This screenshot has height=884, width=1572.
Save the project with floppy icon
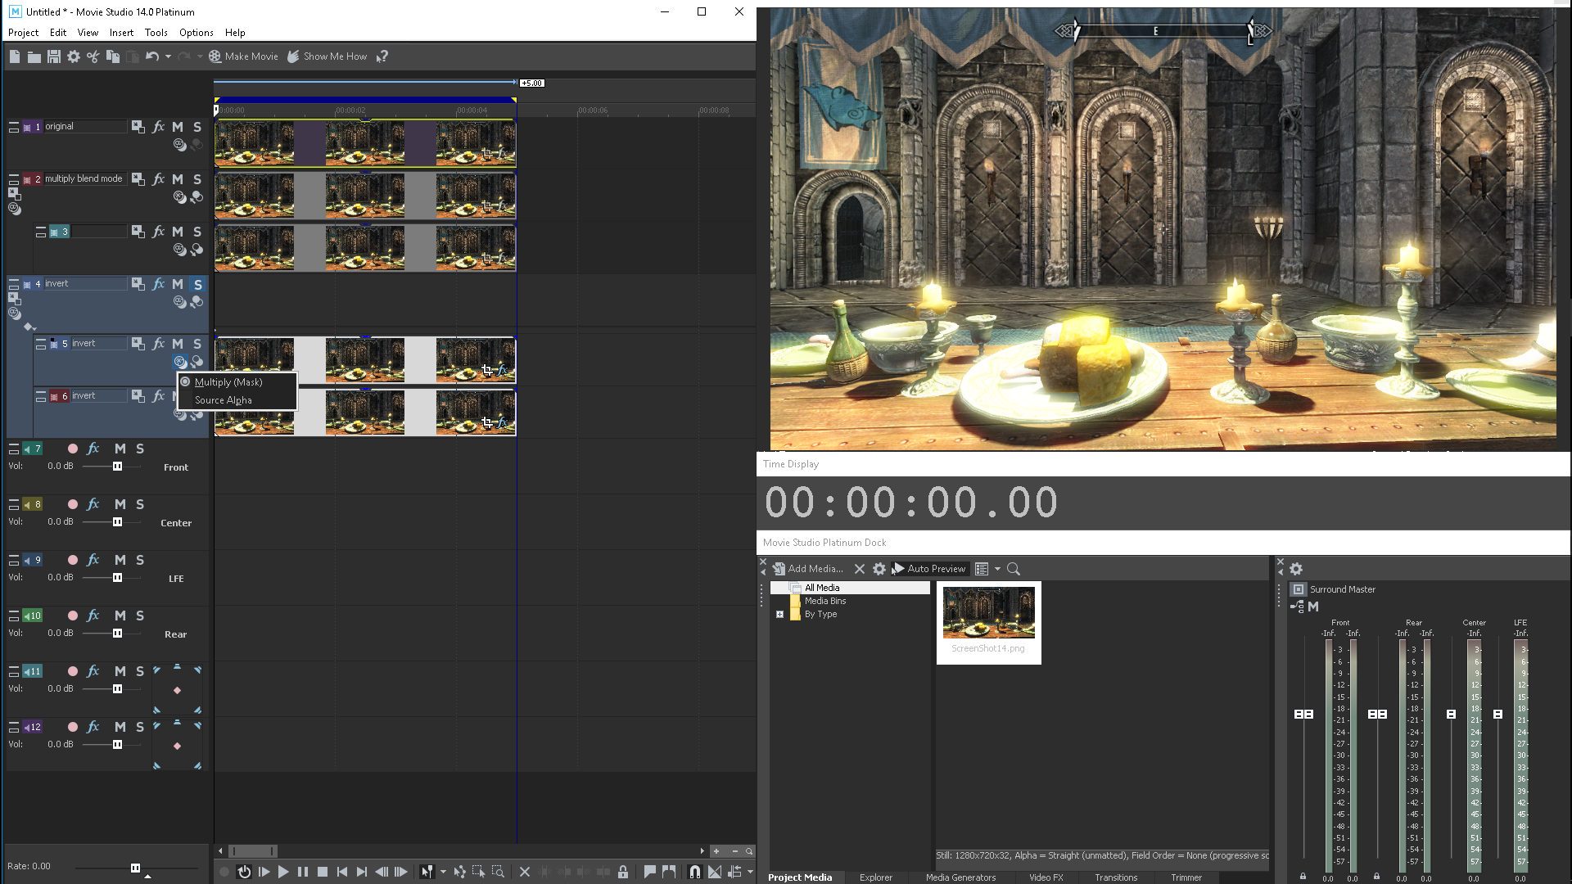coord(54,56)
